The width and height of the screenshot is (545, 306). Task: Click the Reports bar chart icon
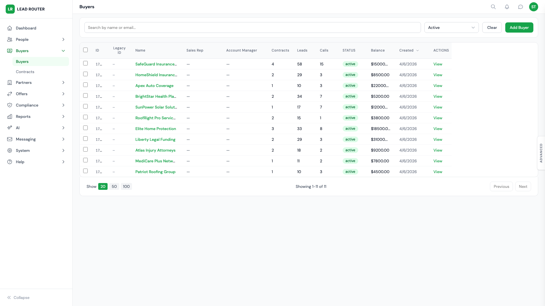coord(10,116)
